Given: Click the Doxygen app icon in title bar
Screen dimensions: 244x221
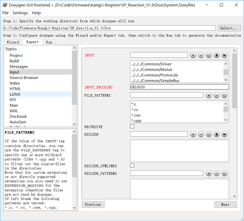Looking at the screenshot, I should tap(5, 5).
